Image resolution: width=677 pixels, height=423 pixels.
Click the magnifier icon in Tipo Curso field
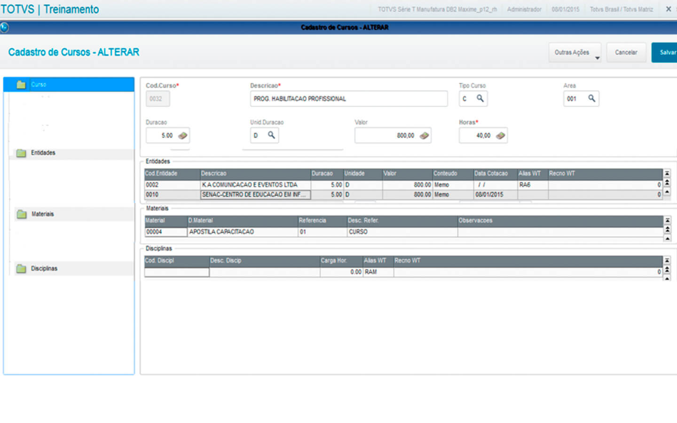pos(480,98)
